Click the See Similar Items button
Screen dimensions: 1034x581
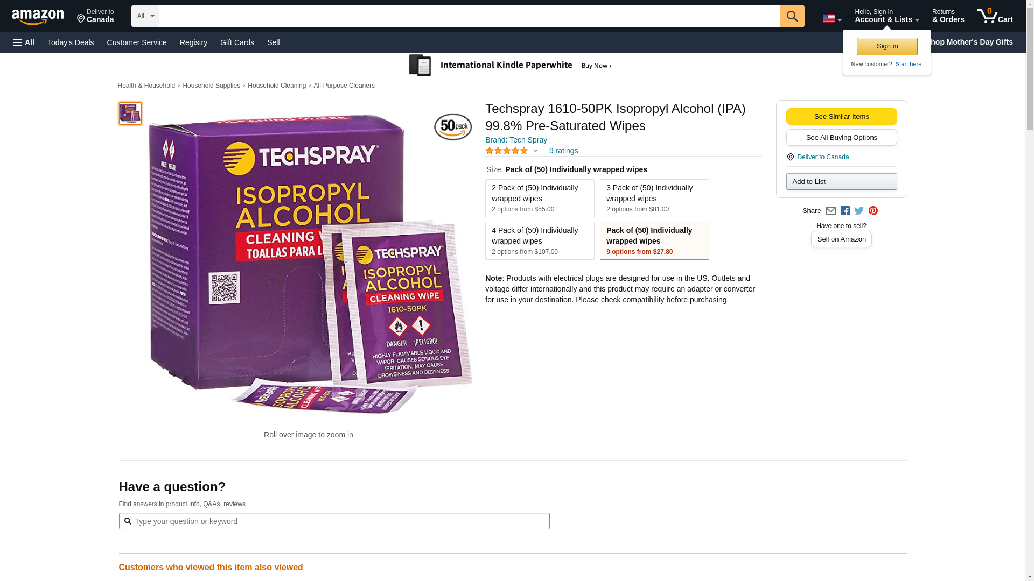841,116
